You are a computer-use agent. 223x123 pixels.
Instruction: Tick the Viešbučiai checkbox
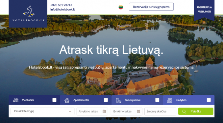click(54, 100)
